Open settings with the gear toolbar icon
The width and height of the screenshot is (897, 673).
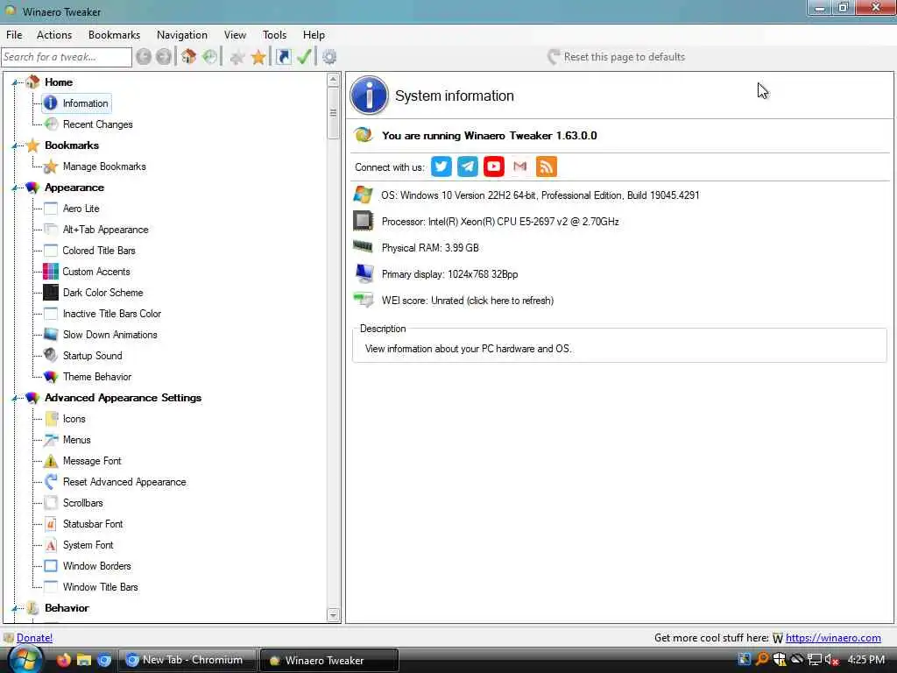pos(329,57)
